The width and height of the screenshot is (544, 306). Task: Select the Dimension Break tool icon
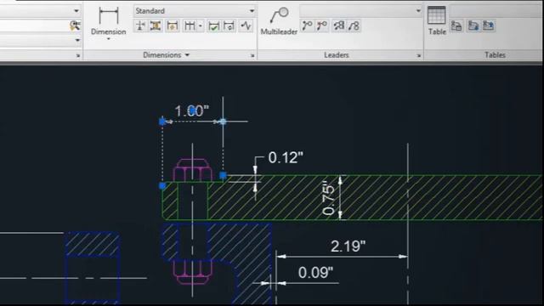coord(140,25)
